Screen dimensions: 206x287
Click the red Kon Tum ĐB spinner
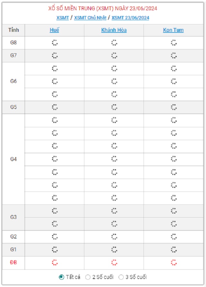pos(173,263)
